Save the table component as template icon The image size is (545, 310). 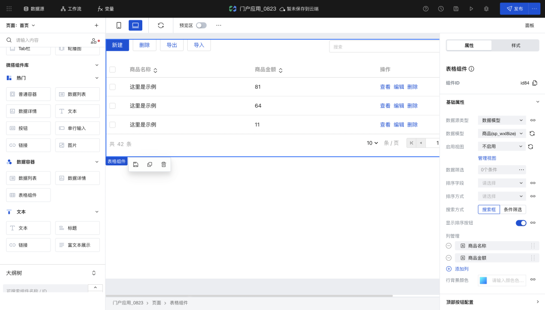(x=136, y=164)
